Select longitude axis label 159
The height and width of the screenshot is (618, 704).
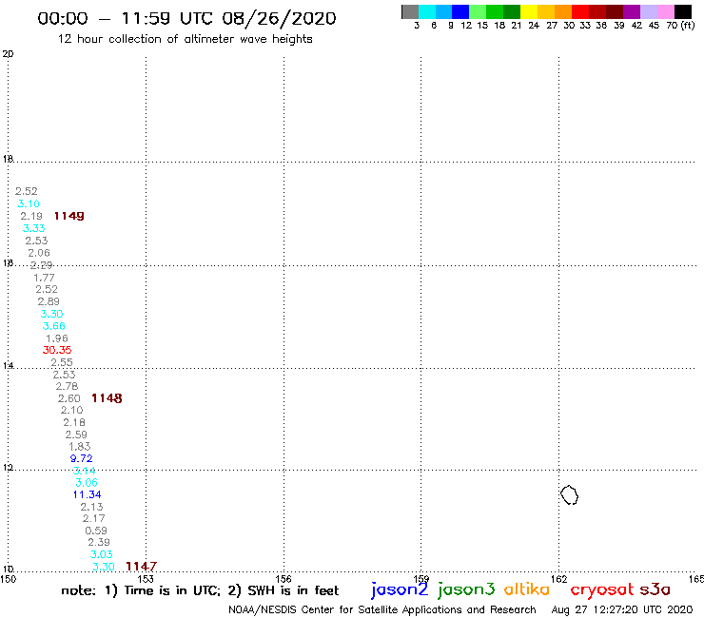(x=421, y=579)
